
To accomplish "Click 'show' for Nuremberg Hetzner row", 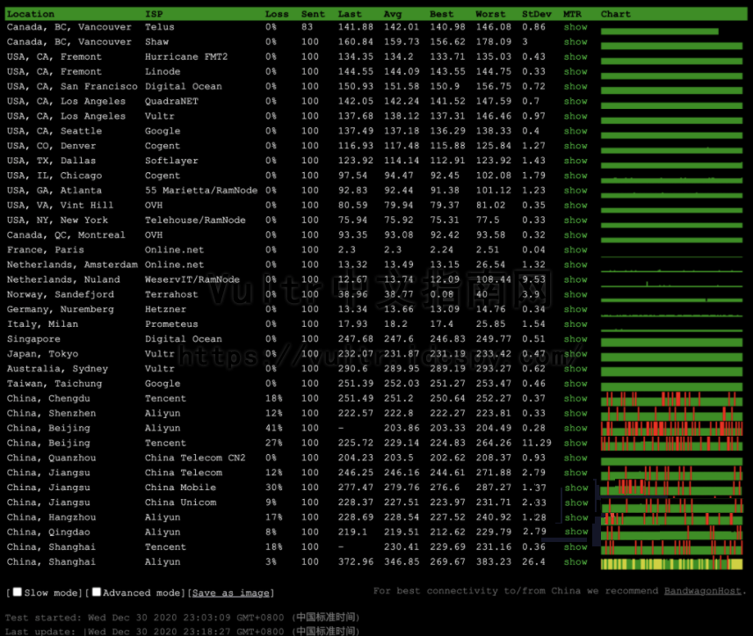I will (x=576, y=309).
